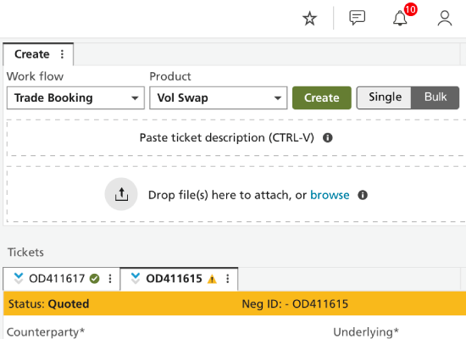
Task: Open Create tab three-dot menu
Action: click(62, 54)
